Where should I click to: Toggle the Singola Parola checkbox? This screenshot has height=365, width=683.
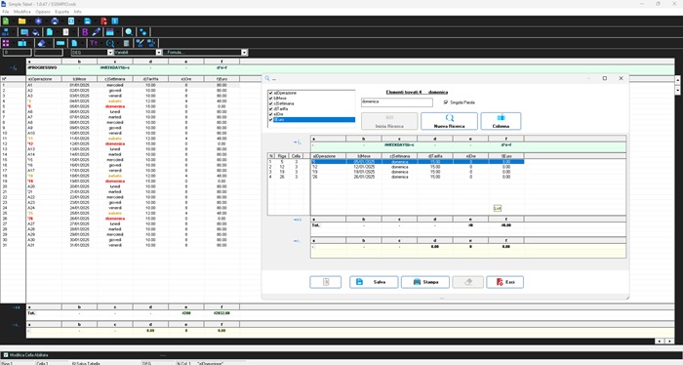(446, 102)
